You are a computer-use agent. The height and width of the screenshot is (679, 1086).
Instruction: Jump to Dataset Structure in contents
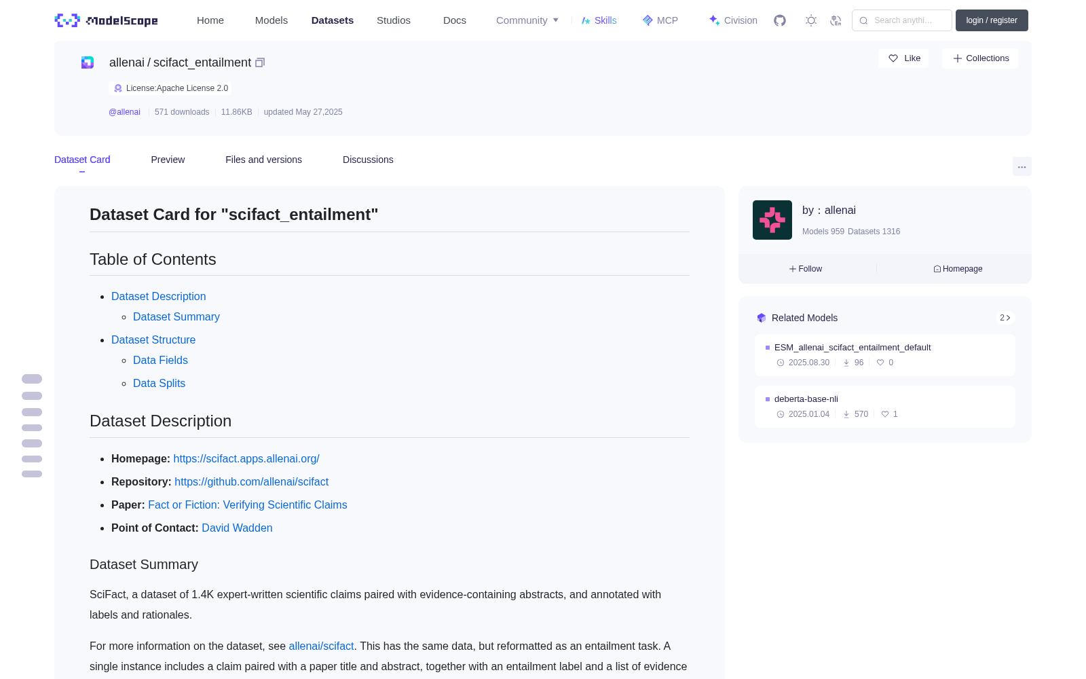point(153,339)
